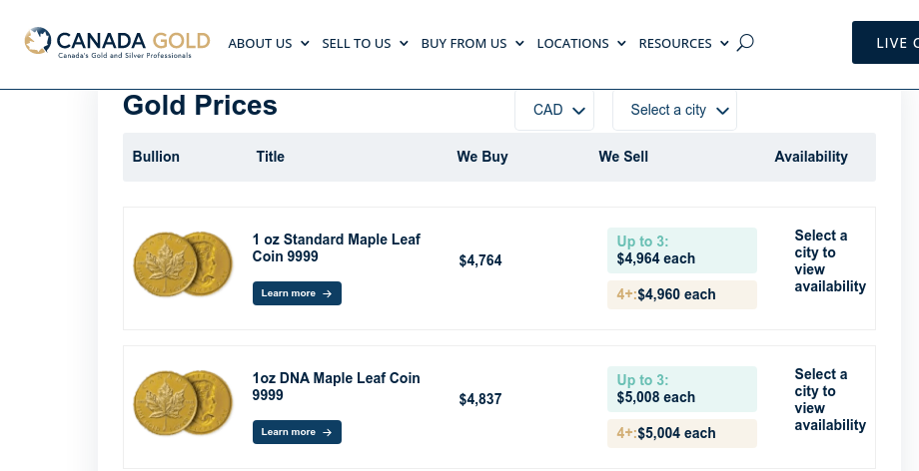The image size is (919, 471).
Task: Click the search magnifier icon
Action: (745, 43)
